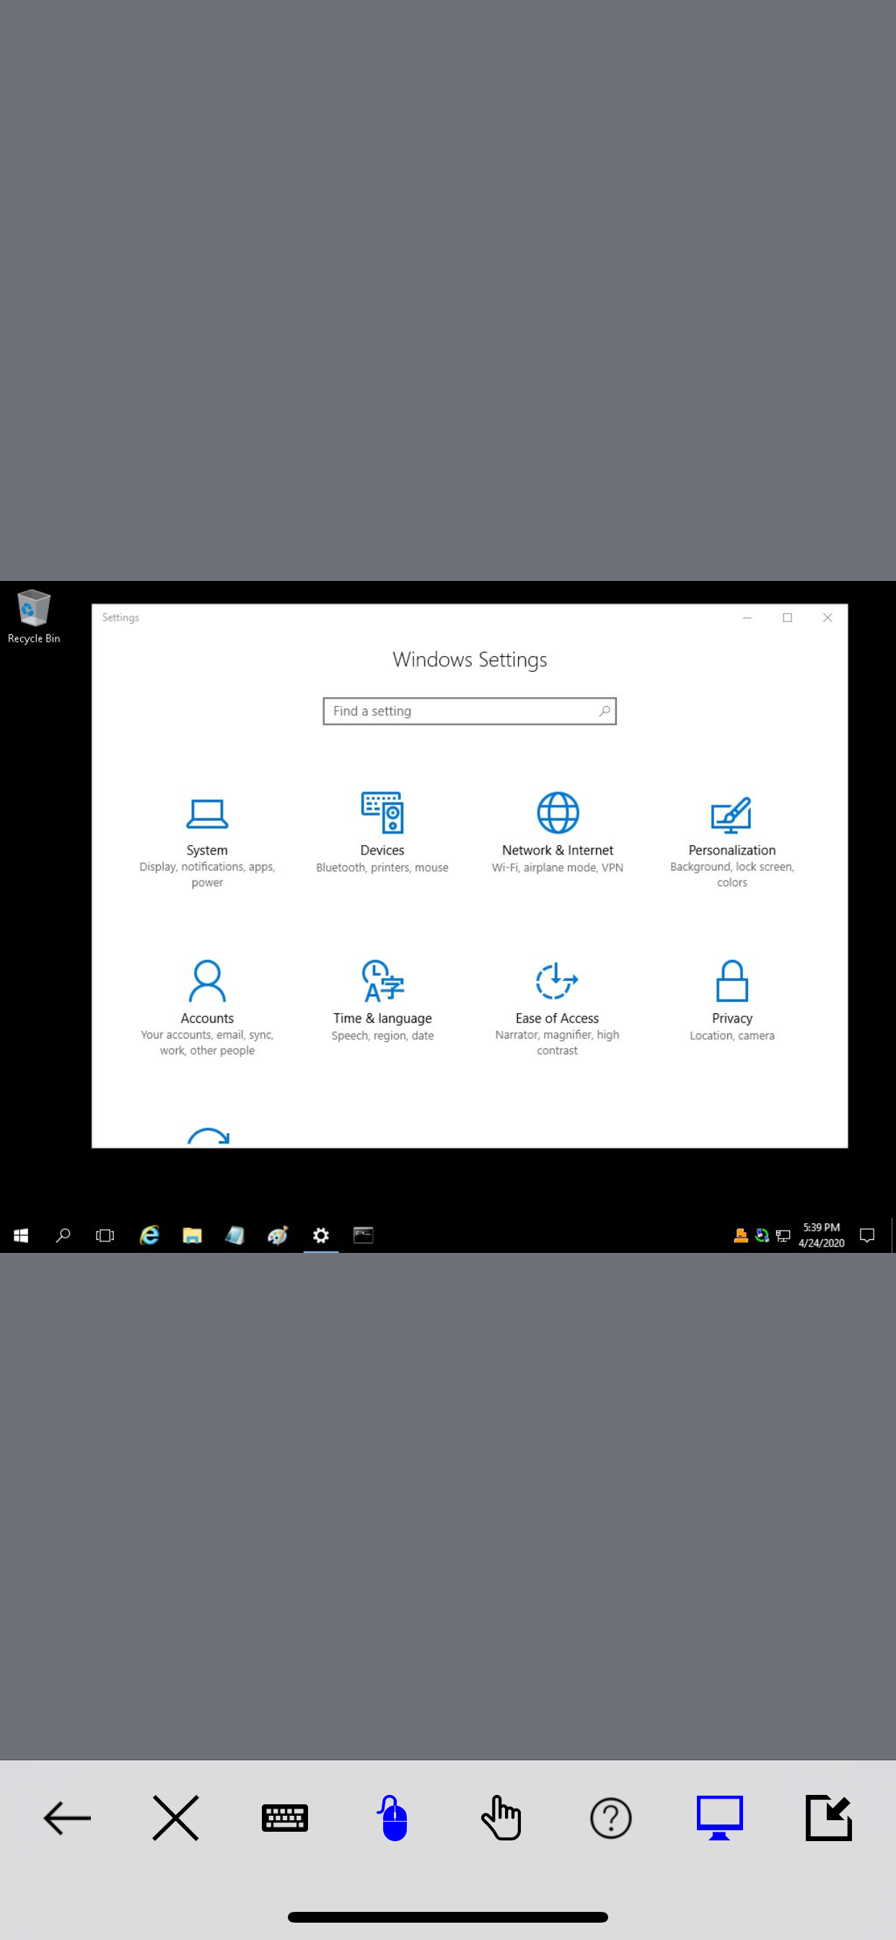Tap the X disconnect icon in bottom toolbar
Screen dimensions: 896x1940
point(175,1818)
